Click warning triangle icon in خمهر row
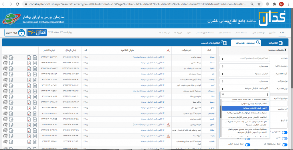Viewport: 293px width, 150px height. pos(168,125)
